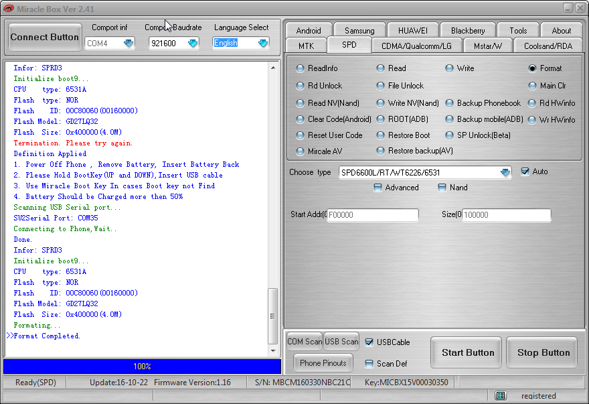Expand the Choose type SPD6600L dropdown
589x404 pixels.
[505, 173]
